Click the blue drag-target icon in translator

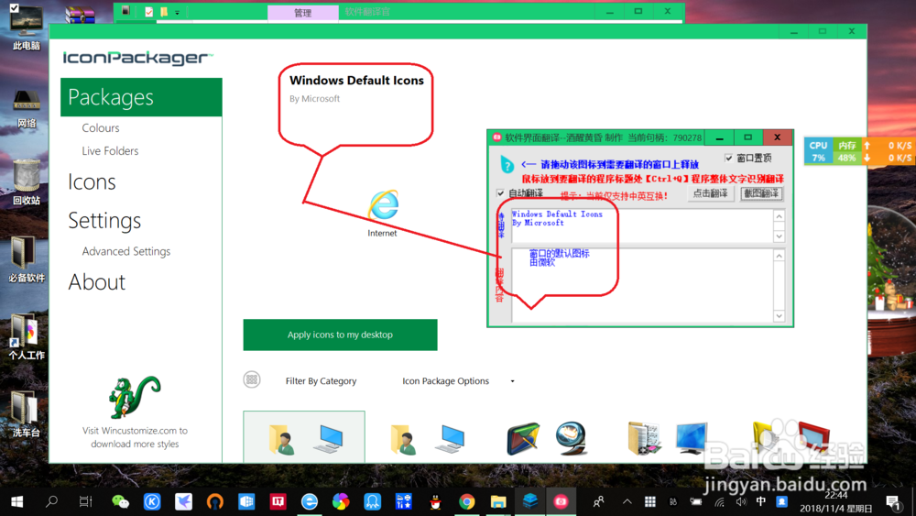507,165
